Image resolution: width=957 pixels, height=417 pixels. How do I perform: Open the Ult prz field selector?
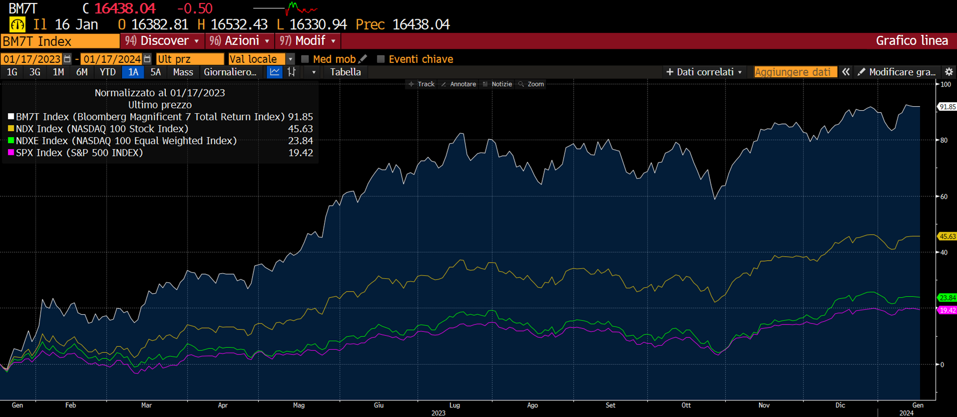tap(190, 59)
